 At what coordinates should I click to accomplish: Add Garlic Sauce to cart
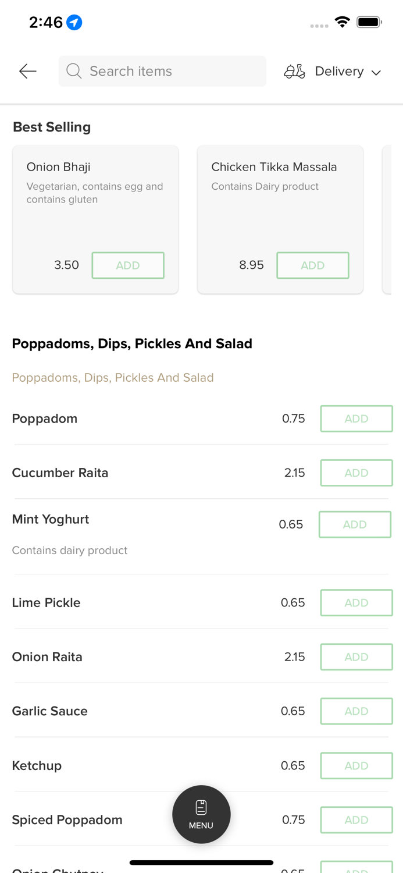point(356,711)
